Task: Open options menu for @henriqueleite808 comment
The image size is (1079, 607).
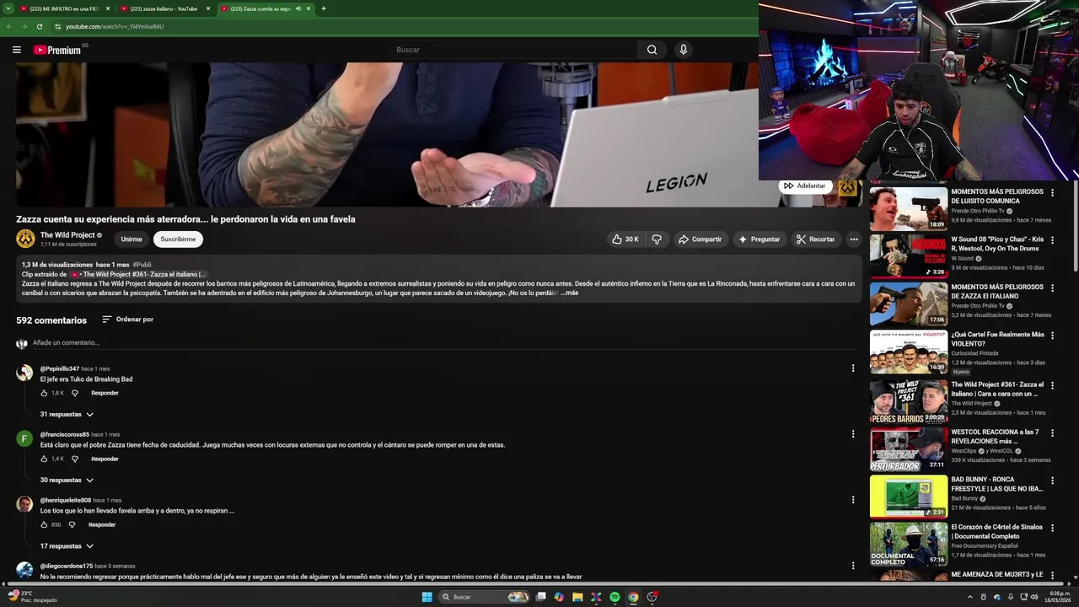Action: (853, 500)
